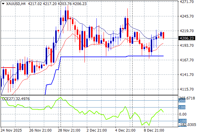Select the thick blue horizontal support line
Viewport: 197px width, 134px height.
tap(90, 57)
